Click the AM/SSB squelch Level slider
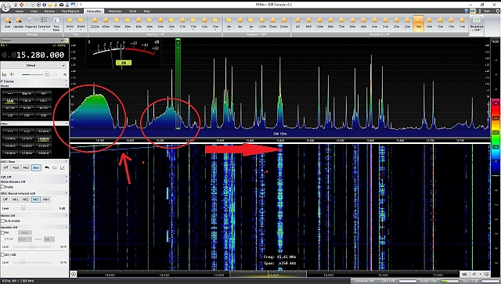Image resolution: width=501 pixels, height=284 pixels. coord(23,262)
